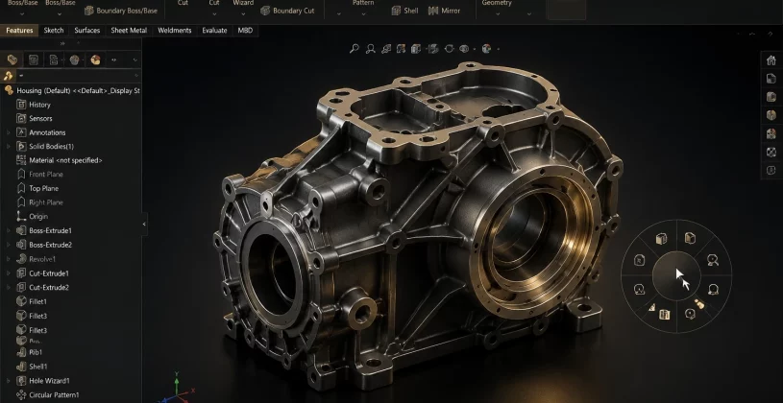The image size is (783, 403).
Task: Switch to the Features tab
Action: [x=19, y=31]
